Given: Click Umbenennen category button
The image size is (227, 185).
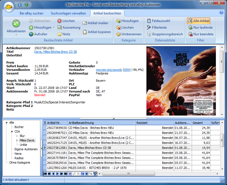Looking at the screenshot, I should 129,34.
